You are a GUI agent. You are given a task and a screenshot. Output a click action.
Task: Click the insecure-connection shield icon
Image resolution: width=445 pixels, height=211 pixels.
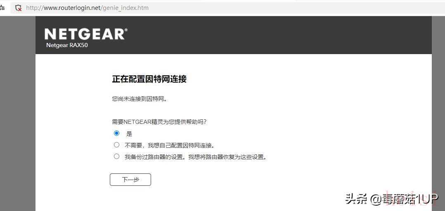[18, 8]
